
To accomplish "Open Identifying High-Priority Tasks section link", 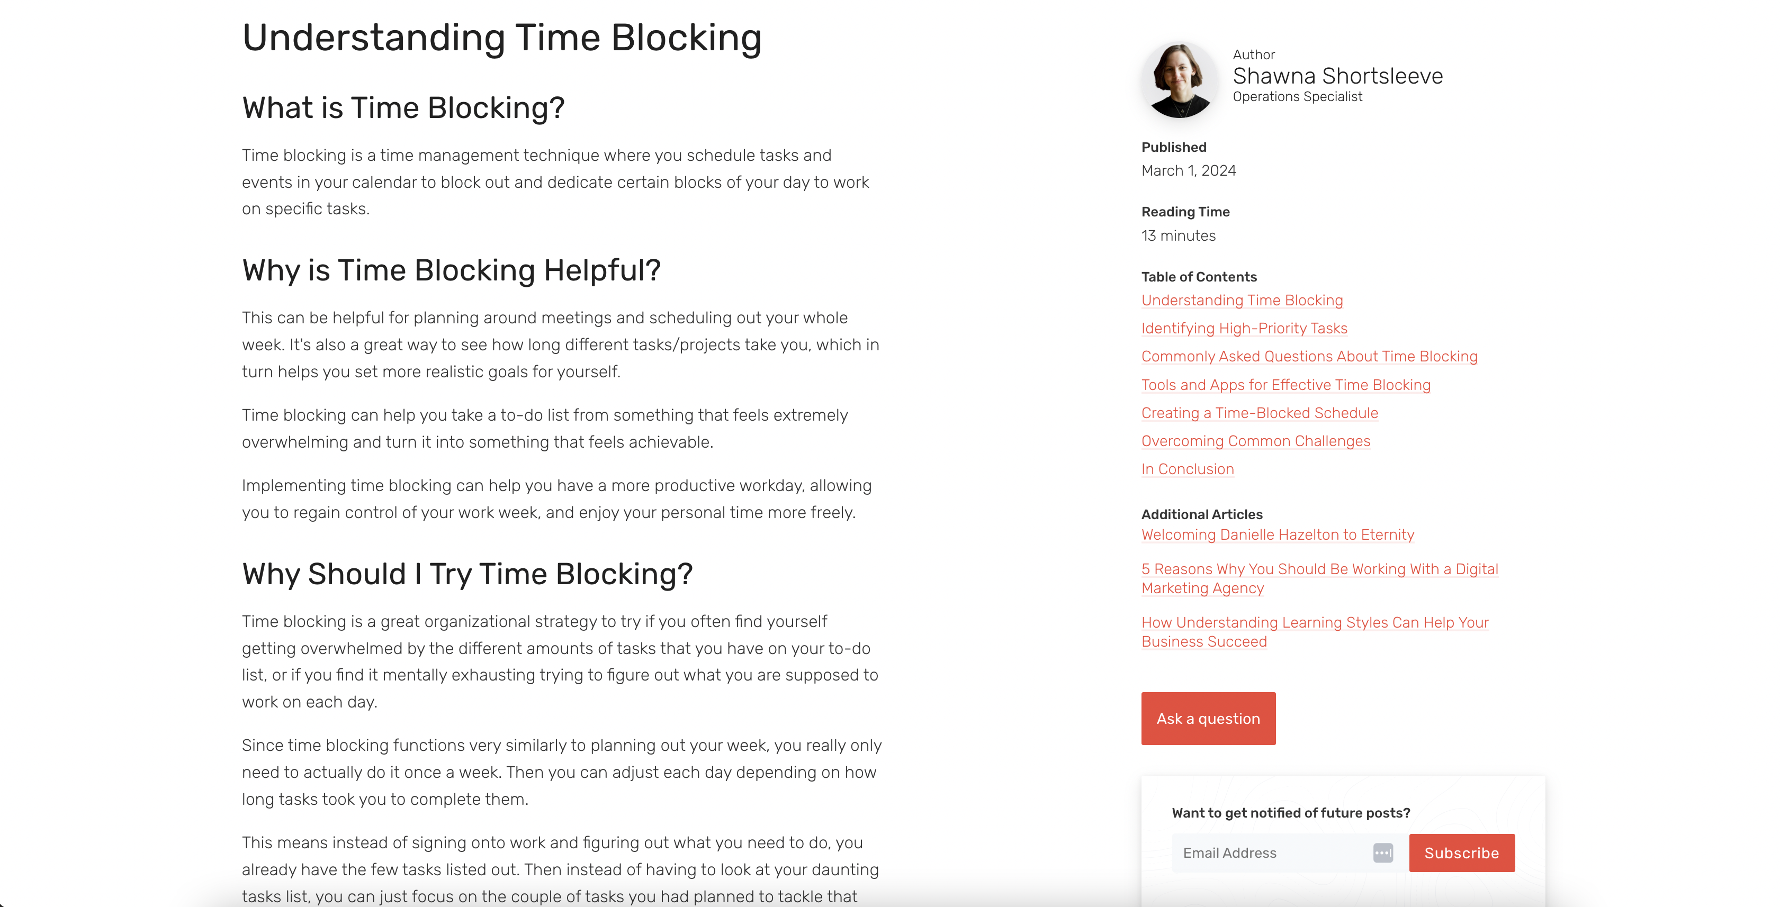I will coord(1244,328).
